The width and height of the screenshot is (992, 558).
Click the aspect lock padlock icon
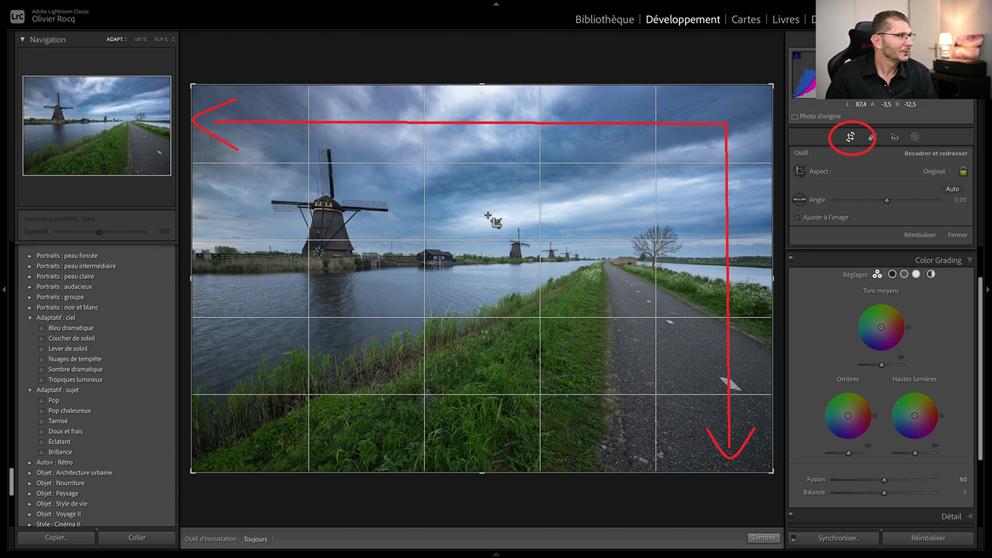tap(963, 172)
